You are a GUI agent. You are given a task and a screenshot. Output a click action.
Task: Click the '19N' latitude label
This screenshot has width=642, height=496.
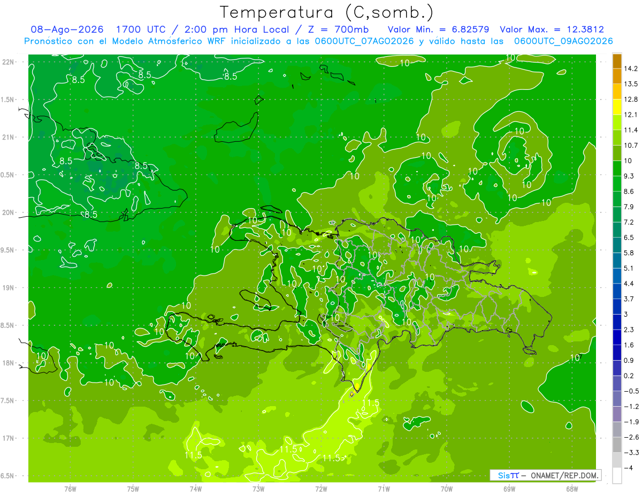click(7, 288)
